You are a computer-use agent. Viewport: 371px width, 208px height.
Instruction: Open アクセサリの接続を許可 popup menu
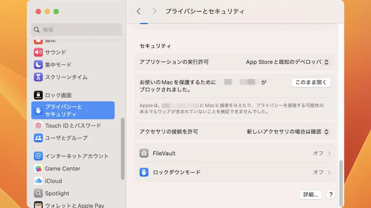(x=288, y=132)
